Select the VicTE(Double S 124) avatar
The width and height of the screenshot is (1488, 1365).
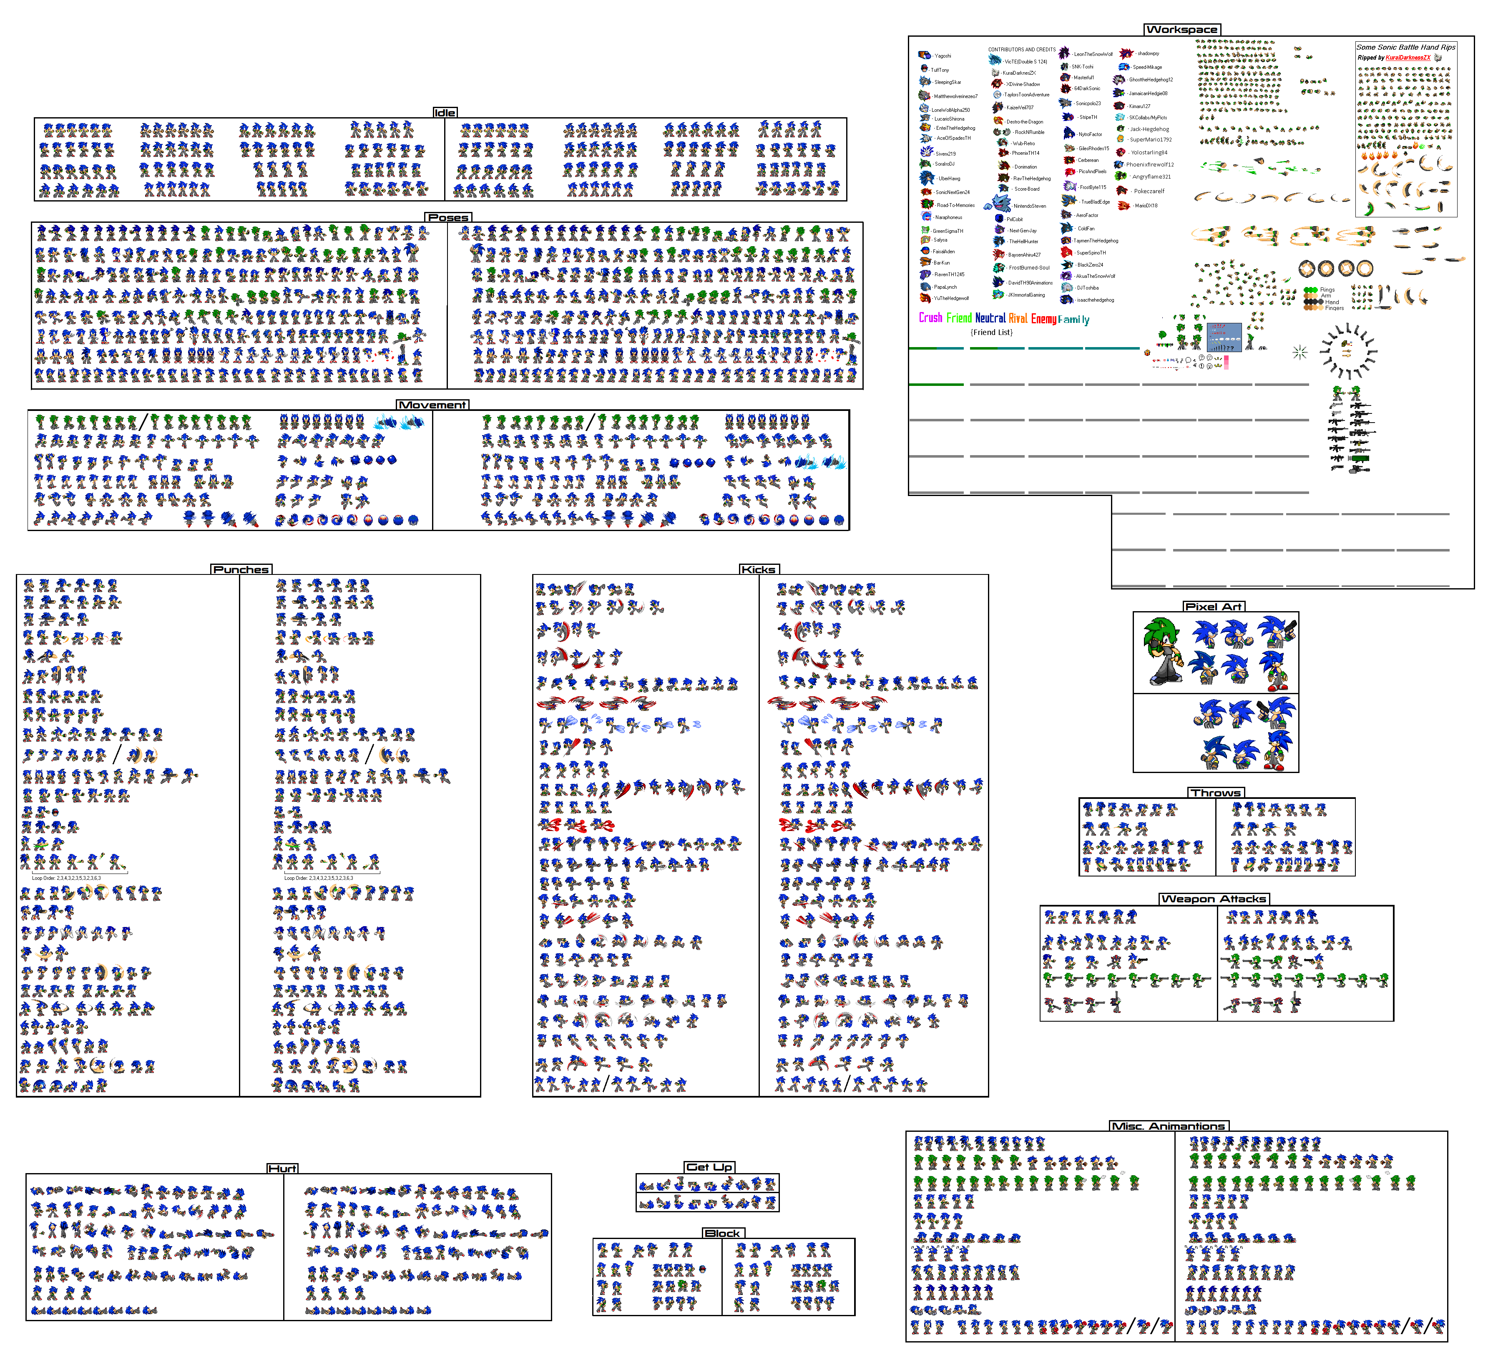coord(995,60)
